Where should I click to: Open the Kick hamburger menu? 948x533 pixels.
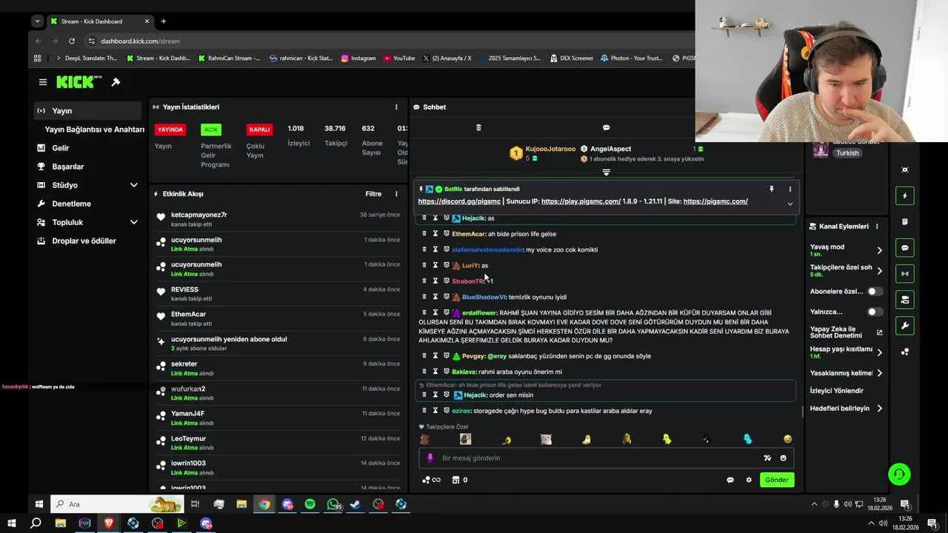coord(43,82)
